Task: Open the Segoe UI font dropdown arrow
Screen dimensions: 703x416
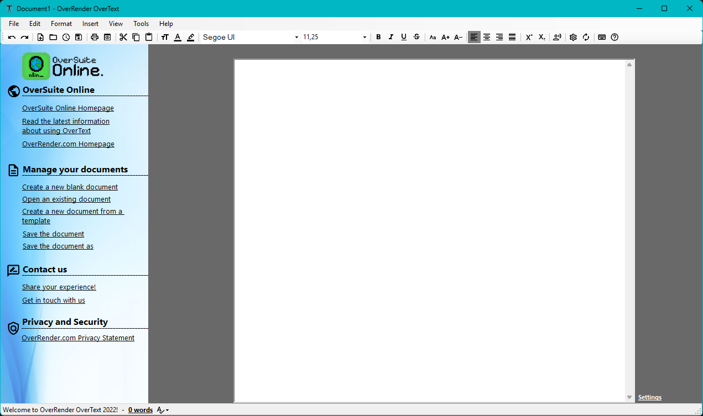Action: 296,38
